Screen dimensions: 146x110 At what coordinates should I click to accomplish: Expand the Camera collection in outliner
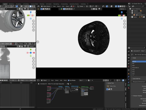pos(130,11)
